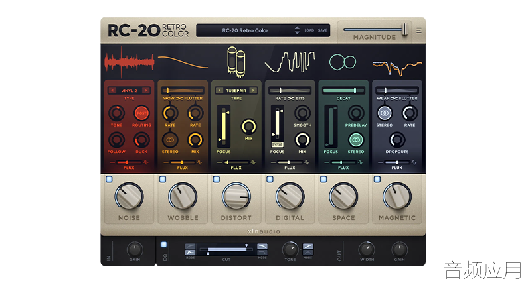Click the Magnetic waveform module icon
526x283 pixels.
pos(397,68)
